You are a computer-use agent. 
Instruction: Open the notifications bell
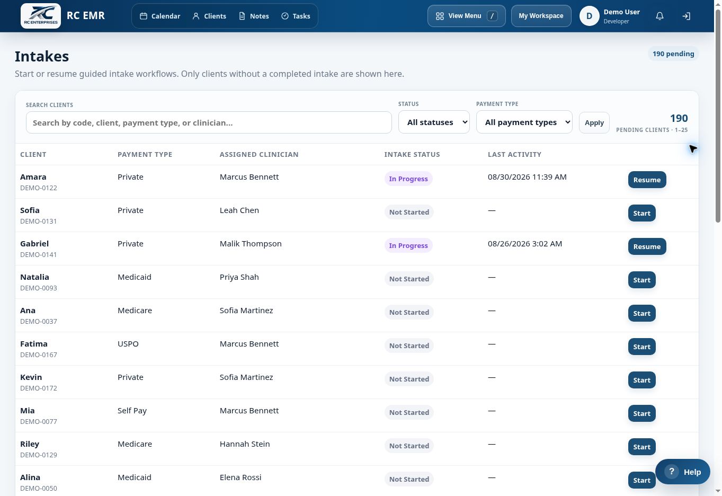[x=659, y=16]
